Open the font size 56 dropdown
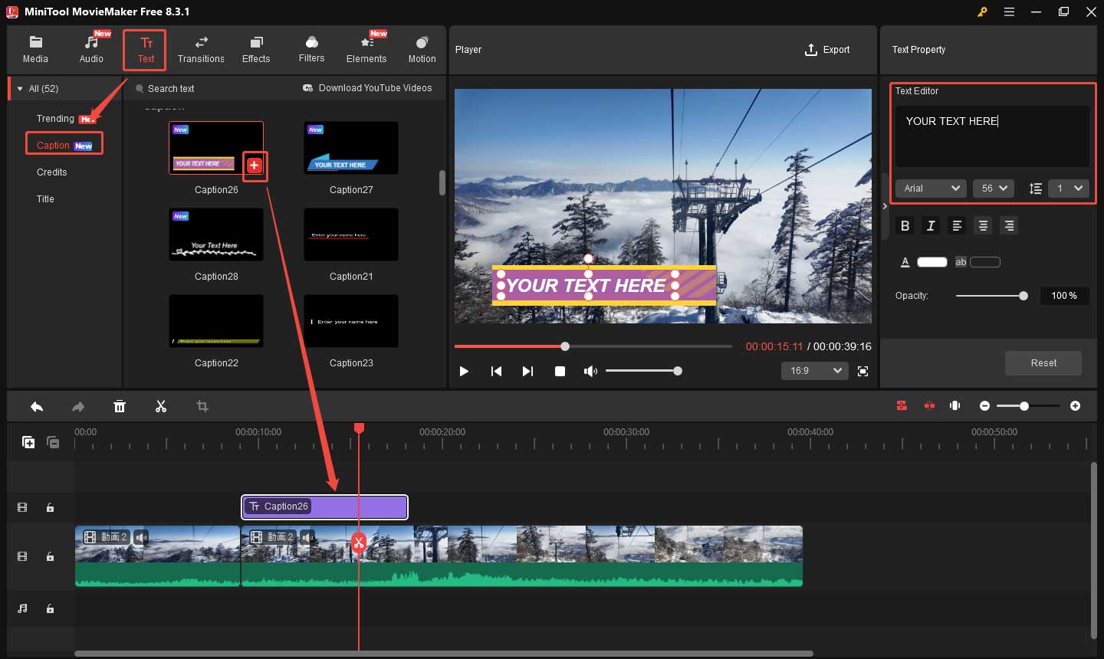 (994, 188)
